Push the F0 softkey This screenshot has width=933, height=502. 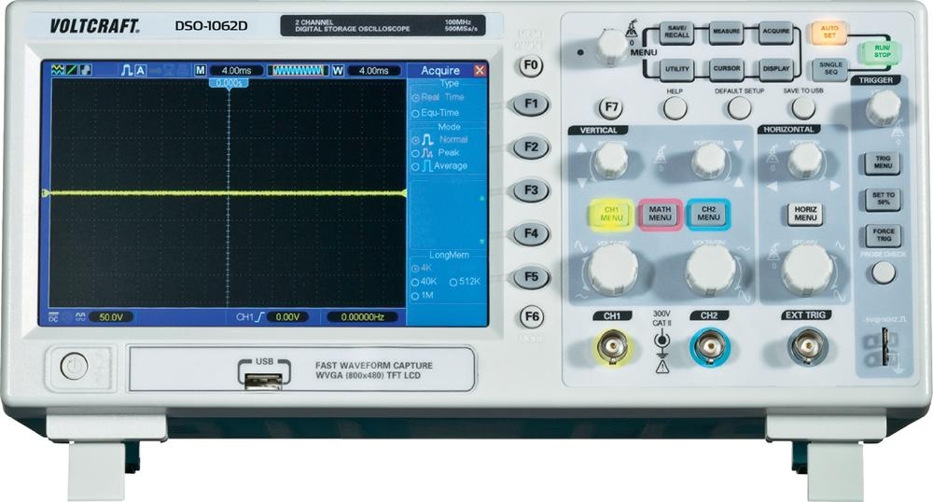pyautogui.click(x=531, y=64)
